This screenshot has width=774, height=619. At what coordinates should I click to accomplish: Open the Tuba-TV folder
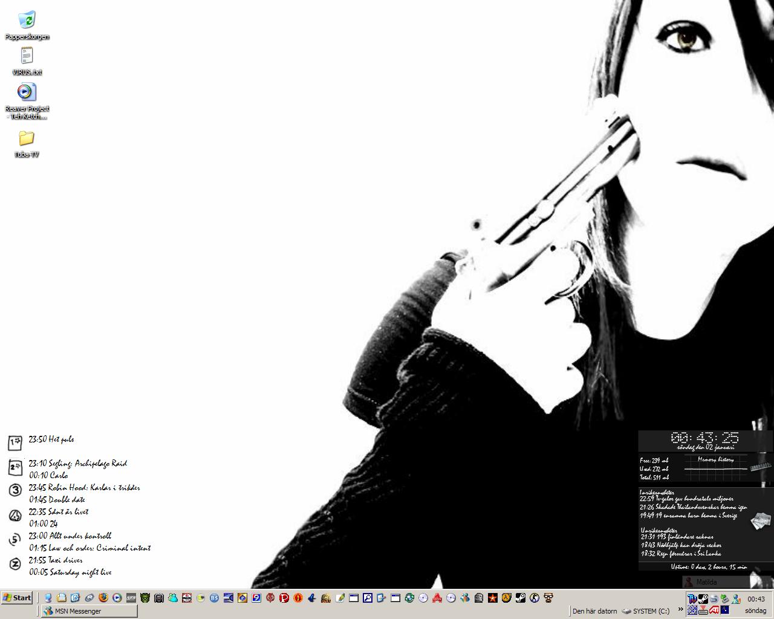coord(27,139)
